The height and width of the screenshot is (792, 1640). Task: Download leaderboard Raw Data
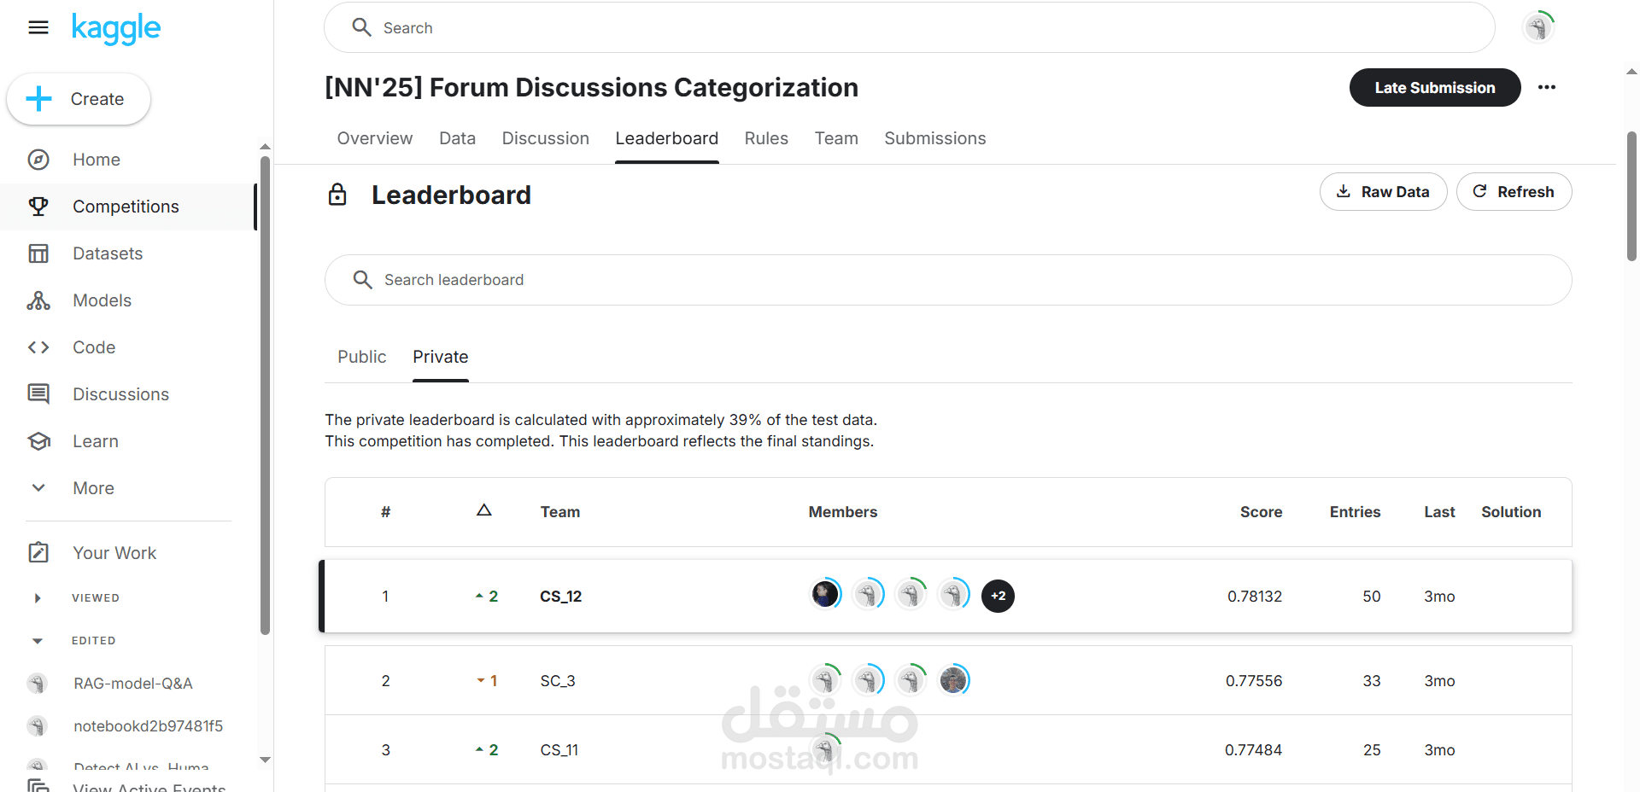coord(1383,192)
